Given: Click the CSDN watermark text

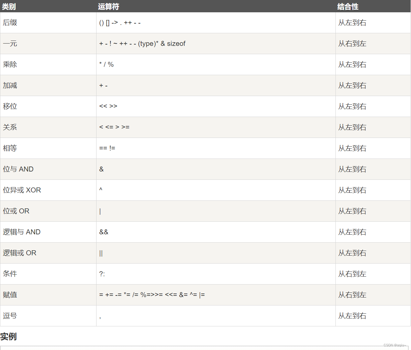Looking at the screenshot, I should coord(395,345).
